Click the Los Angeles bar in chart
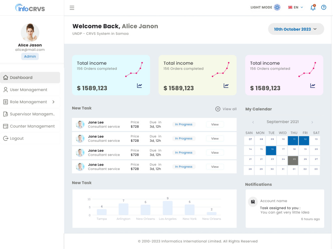The height and width of the screenshot is (249, 333). [x=167, y=208]
